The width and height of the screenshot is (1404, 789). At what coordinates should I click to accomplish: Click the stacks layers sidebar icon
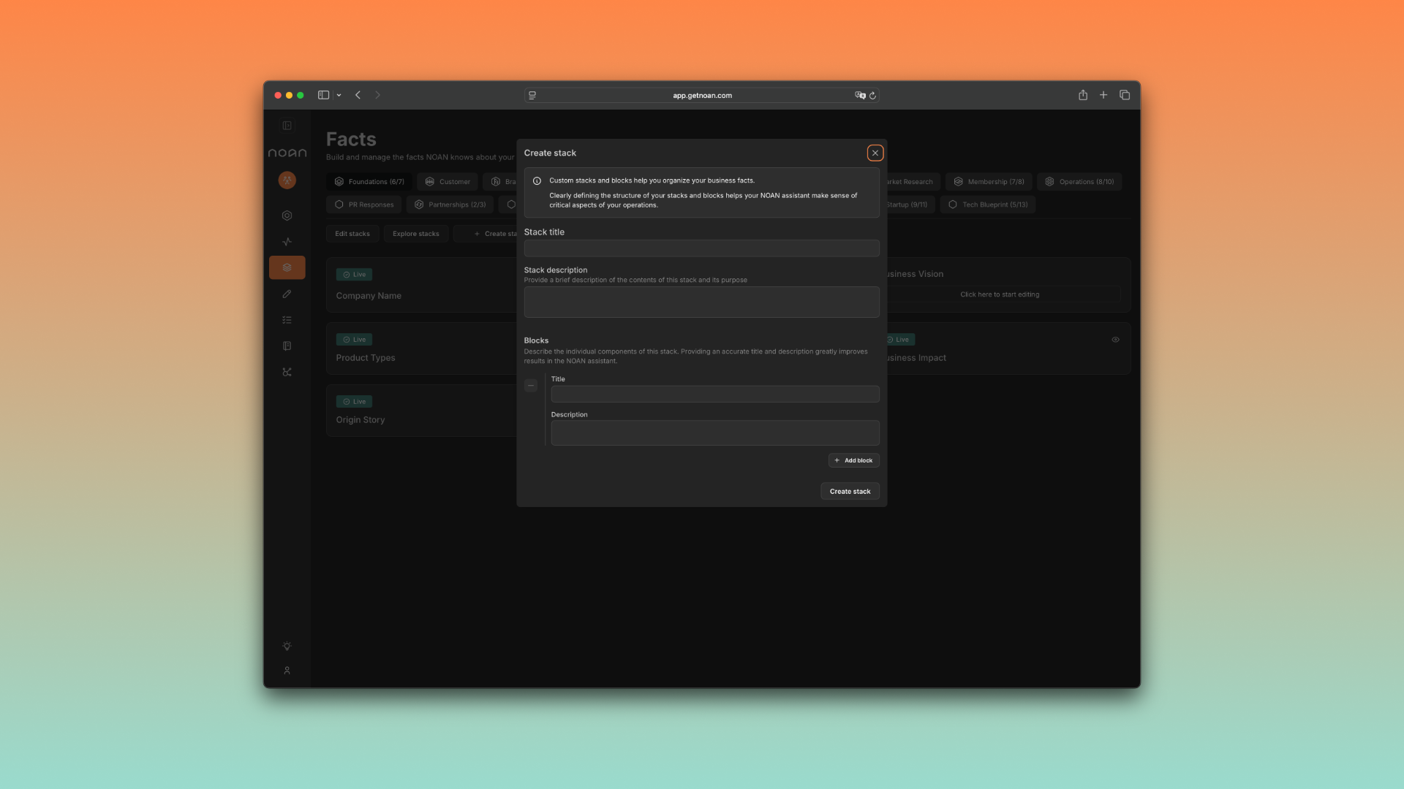tap(287, 267)
